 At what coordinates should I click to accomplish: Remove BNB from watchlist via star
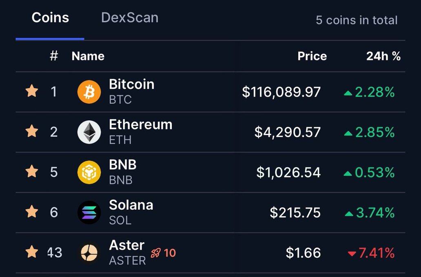(32, 172)
